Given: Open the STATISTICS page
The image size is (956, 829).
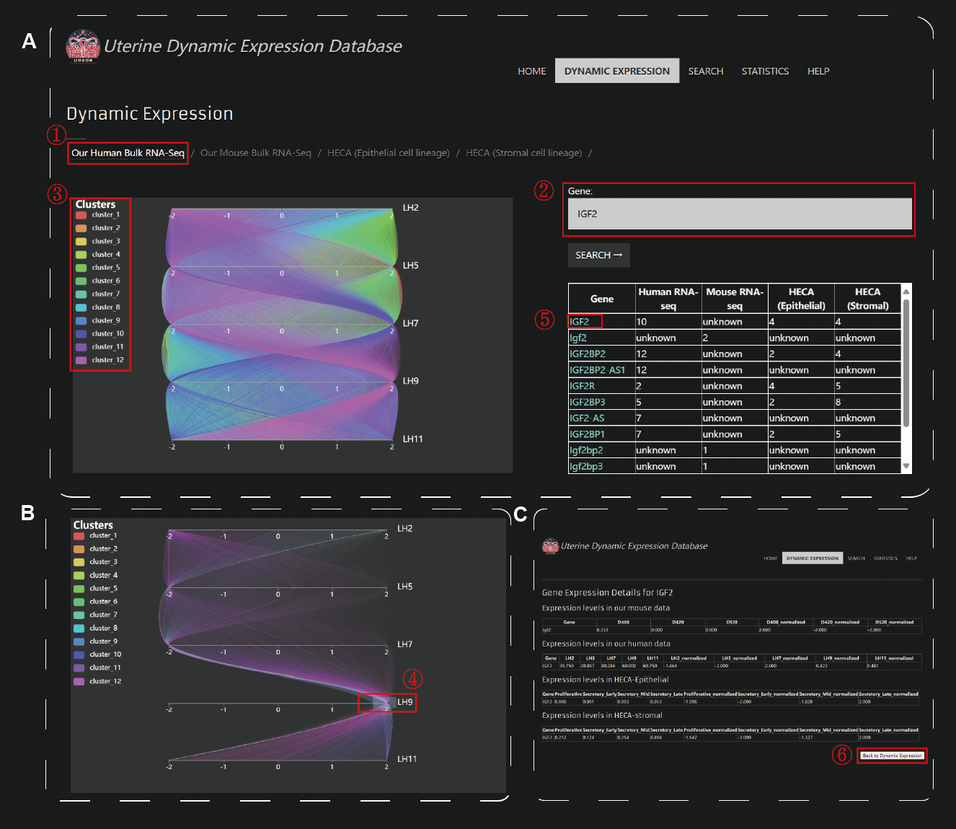Looking at the screenshot, I should coord(765,71).
